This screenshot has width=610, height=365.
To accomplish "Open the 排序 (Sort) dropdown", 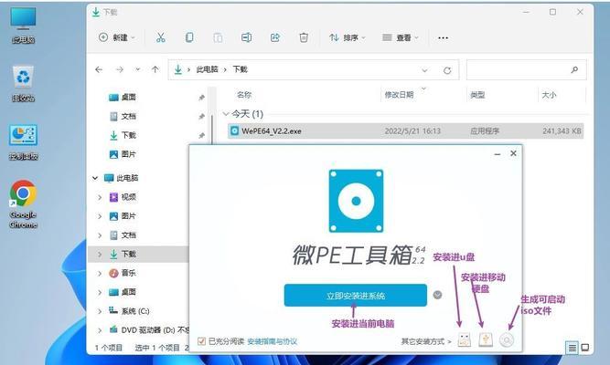I will (x=348, y=37).
